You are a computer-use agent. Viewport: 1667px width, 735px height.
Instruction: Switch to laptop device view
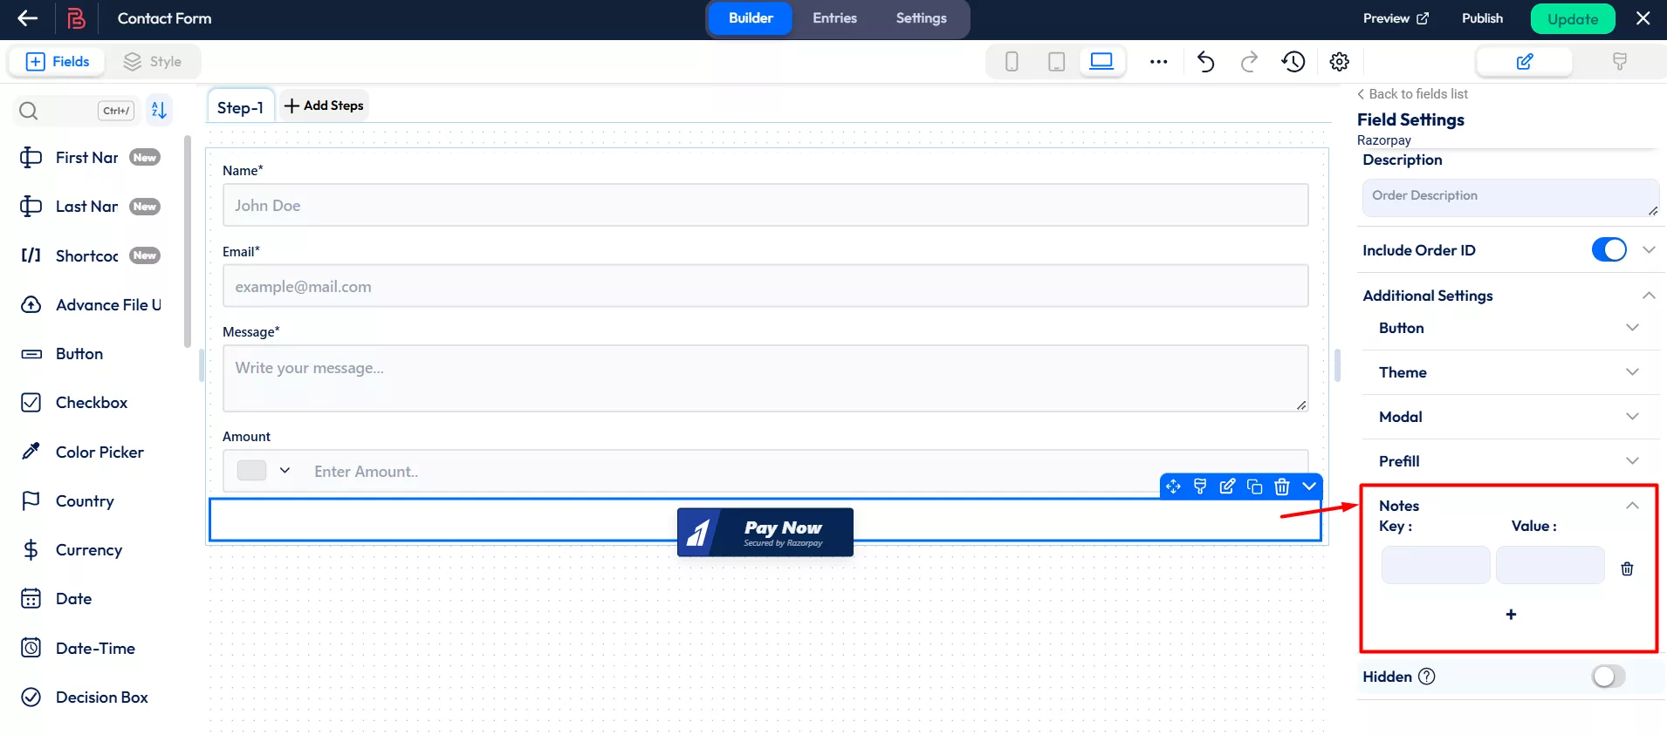(x=1102, y=61)
